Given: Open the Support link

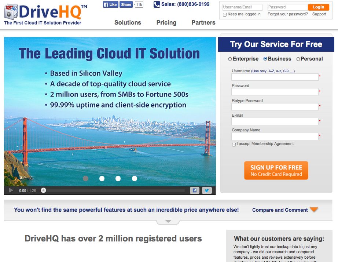Looking at the screenshot, I should pos(319,14).
